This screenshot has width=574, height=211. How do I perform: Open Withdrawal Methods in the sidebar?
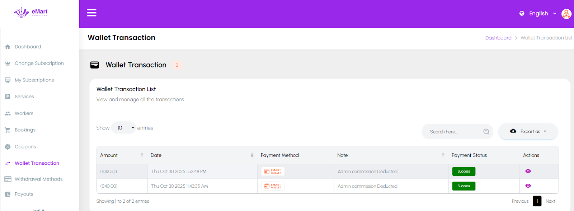coord(38,179)
